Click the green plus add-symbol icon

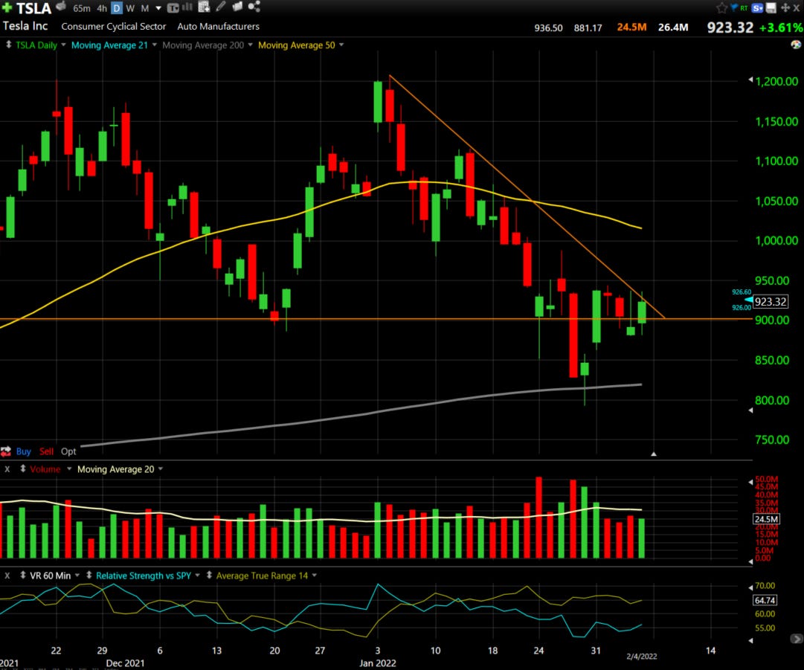(7, 7)
